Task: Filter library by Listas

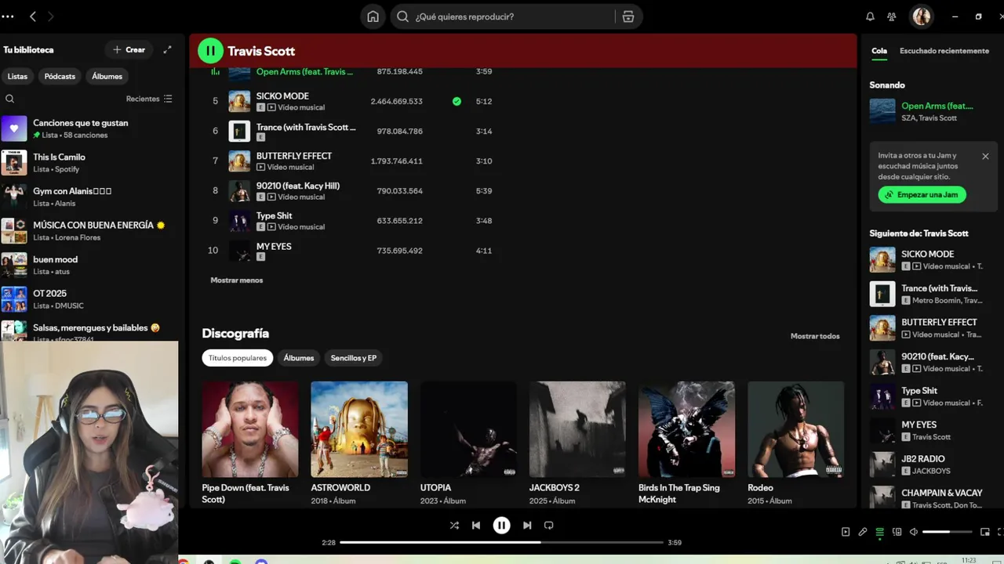Action: pyautogui.click(x=17, y=76)
